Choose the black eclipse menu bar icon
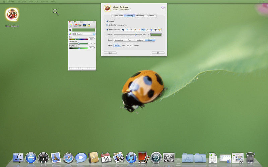Screen dimensions: 268x167 (155, 30)
